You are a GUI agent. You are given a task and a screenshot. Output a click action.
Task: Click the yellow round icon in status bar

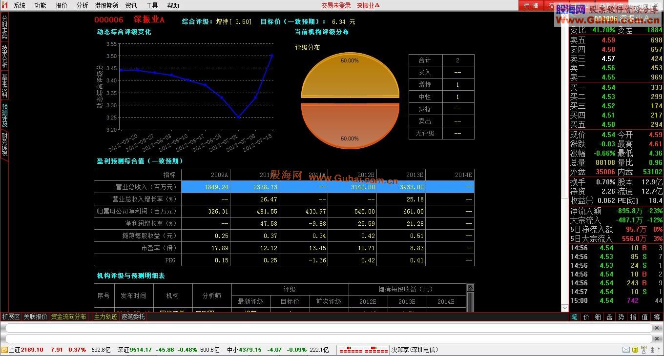click(635, 350)
